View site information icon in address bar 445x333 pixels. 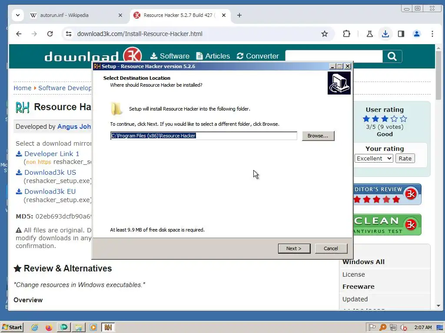click(x=69, y=34)
